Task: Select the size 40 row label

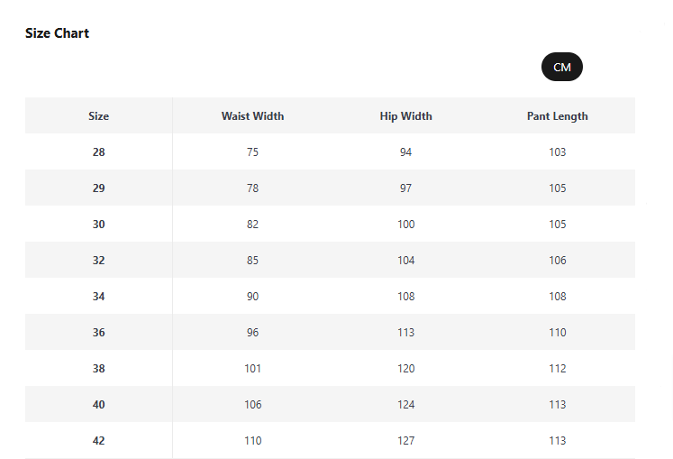Action: (x=98, y=405)
